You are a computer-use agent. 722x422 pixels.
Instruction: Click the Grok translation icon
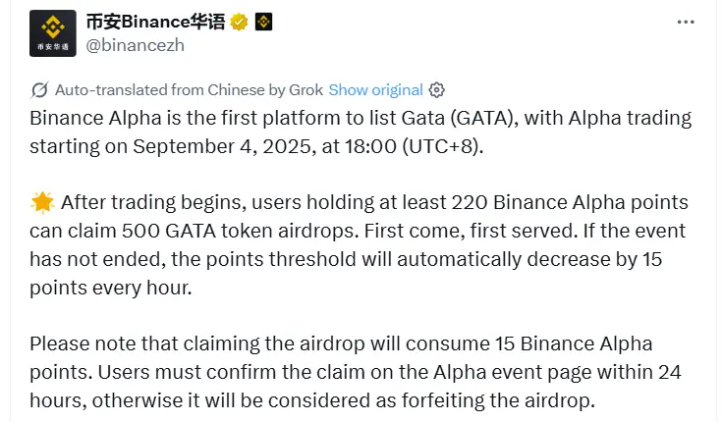coord(40,89)
